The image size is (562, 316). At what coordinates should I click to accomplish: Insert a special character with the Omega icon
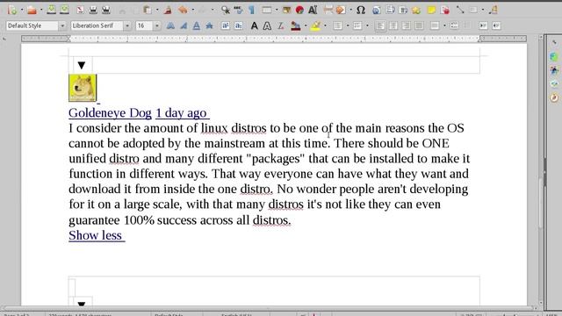[x=361, y=10]
